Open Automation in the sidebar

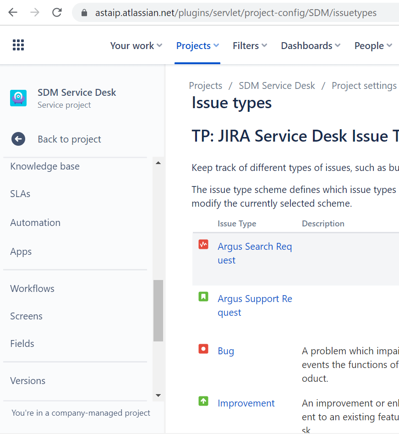[35, 223]
